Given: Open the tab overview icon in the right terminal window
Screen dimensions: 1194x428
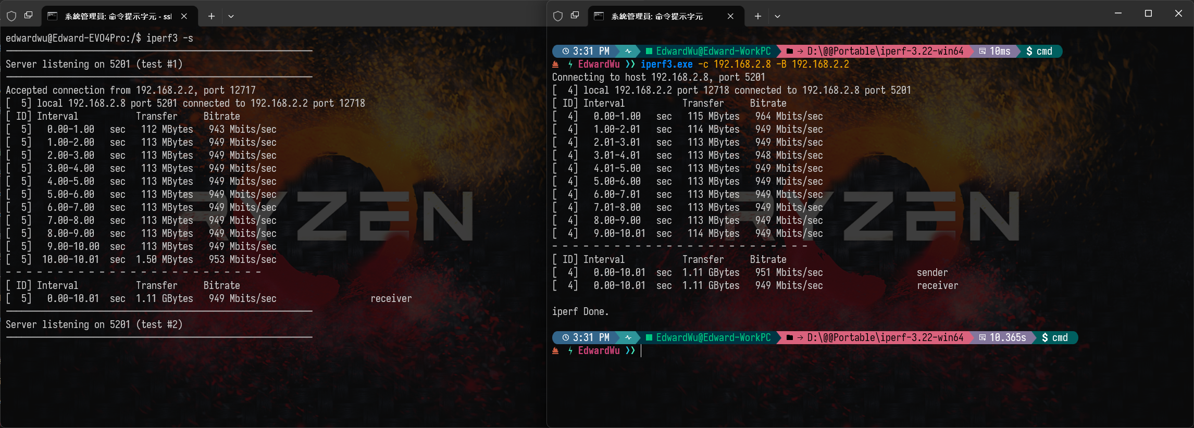Looking at the screenshot, I should coord(575,16).
